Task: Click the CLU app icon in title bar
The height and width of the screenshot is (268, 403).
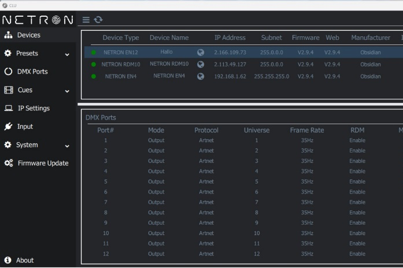Action: tap(5, 5)
